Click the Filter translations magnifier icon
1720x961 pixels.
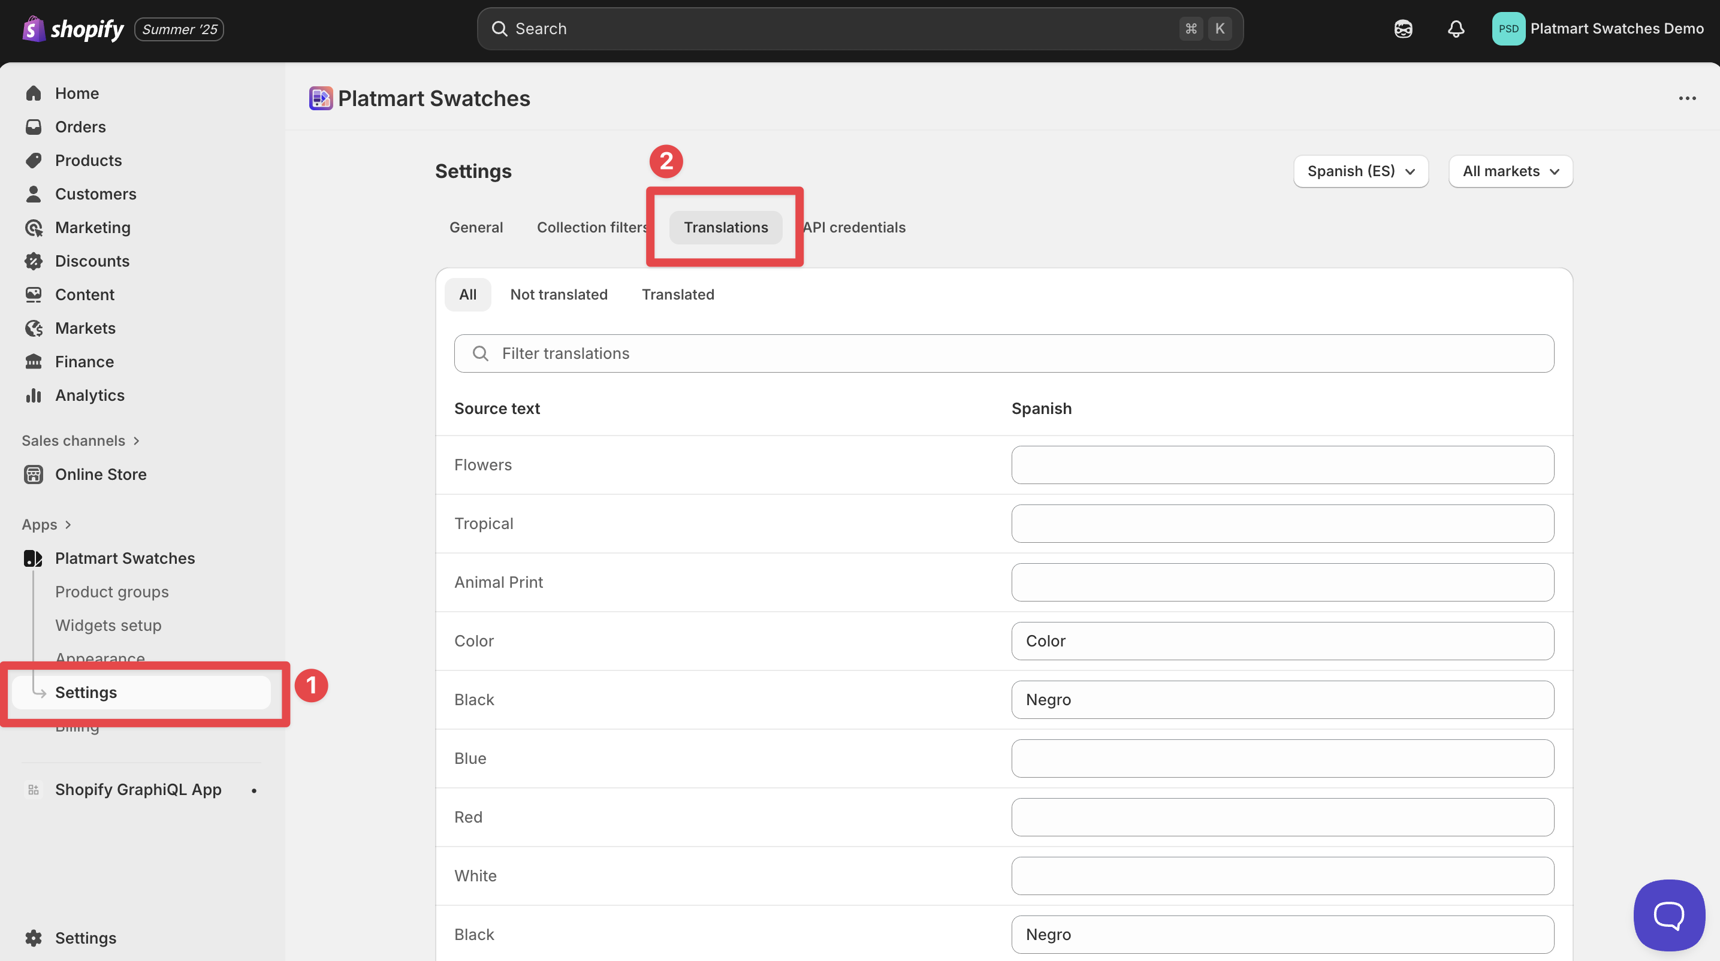[481, 353]
